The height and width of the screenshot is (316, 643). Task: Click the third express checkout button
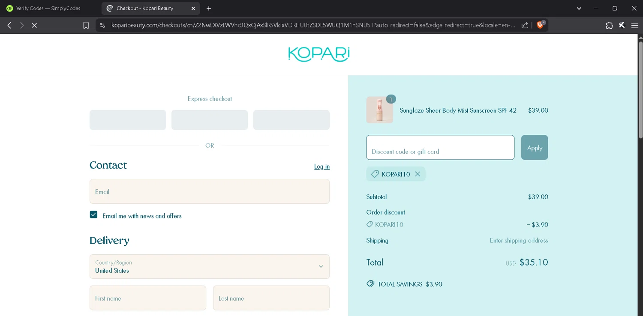[x=291, y=120]
